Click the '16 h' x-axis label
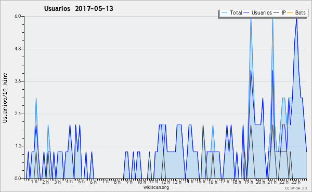 pos(213,182)
